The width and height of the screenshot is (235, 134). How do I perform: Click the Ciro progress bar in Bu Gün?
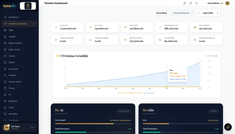(x=181, y=123)
